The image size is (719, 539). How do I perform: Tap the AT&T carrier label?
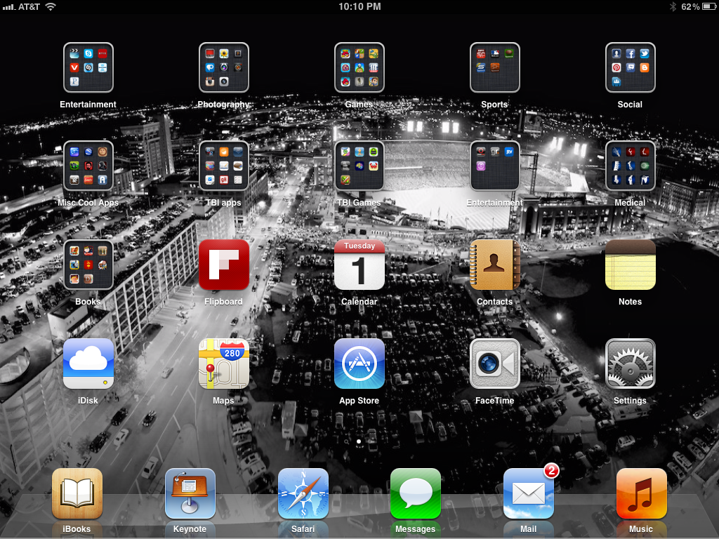[29, 6]
